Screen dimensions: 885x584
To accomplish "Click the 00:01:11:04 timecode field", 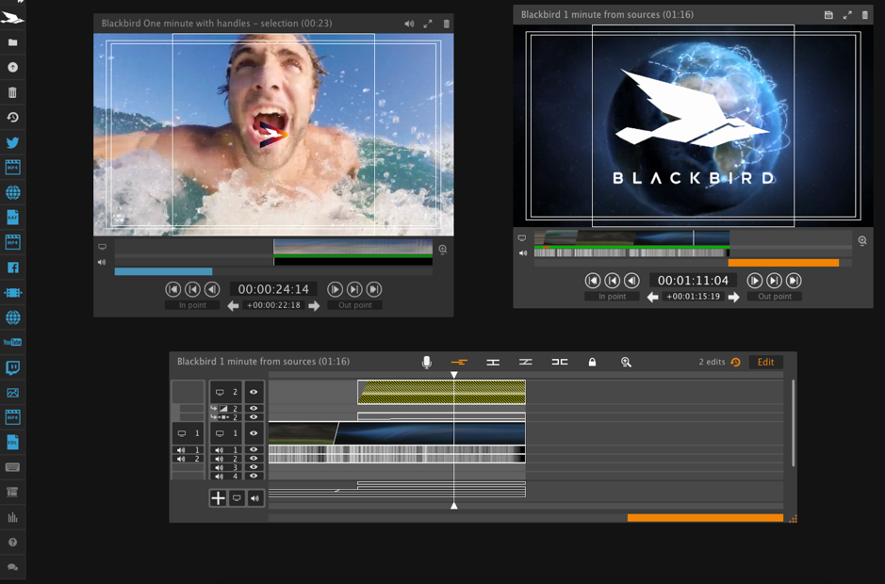I will click(x=693, y=281).
